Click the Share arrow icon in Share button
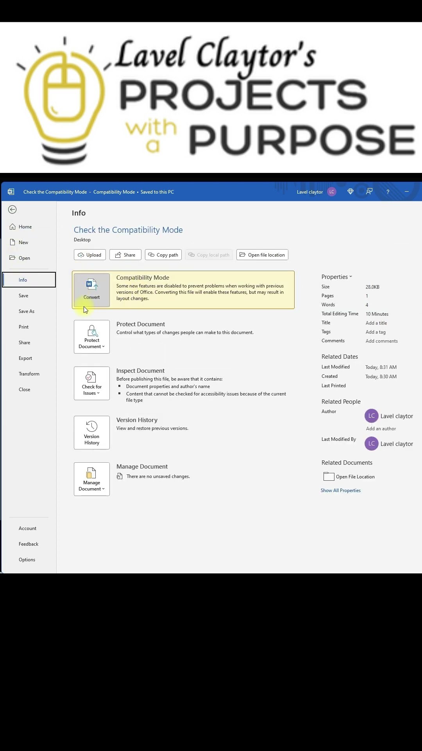422x751 pixels. (x=118, y=255)
